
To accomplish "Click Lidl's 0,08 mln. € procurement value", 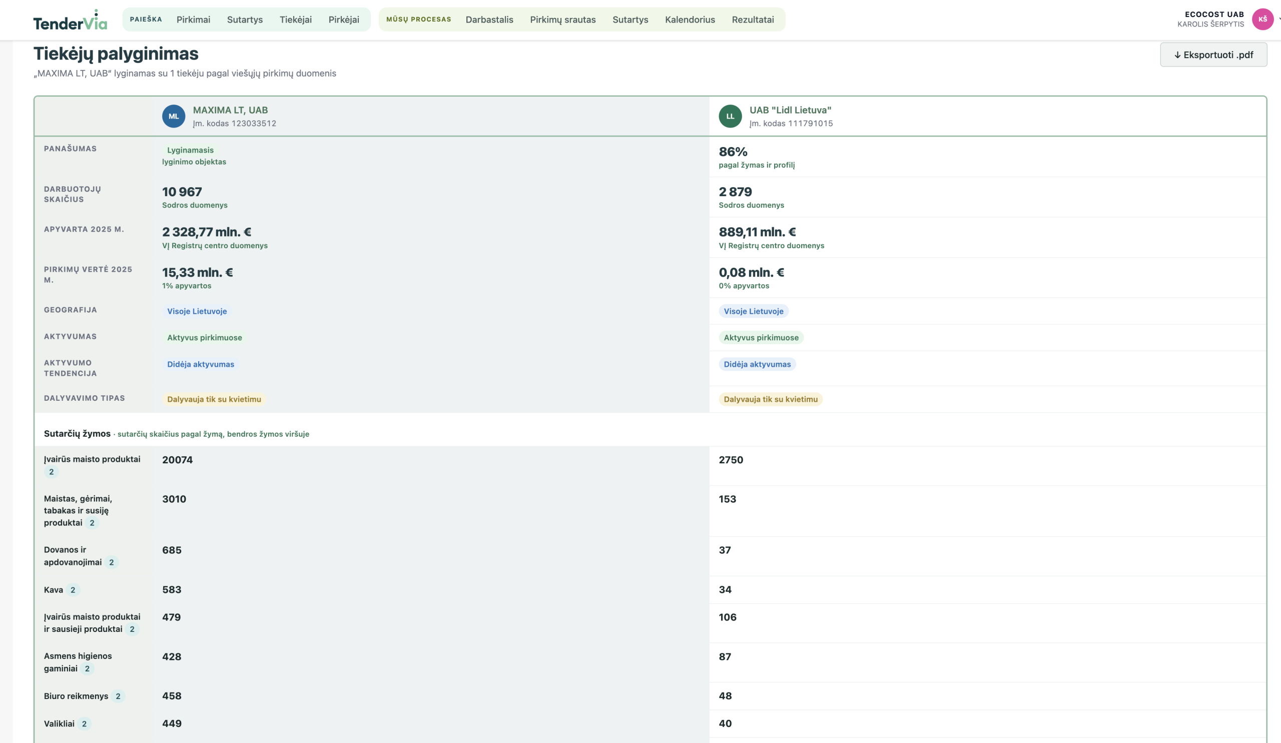I will [x=751, y=272].
